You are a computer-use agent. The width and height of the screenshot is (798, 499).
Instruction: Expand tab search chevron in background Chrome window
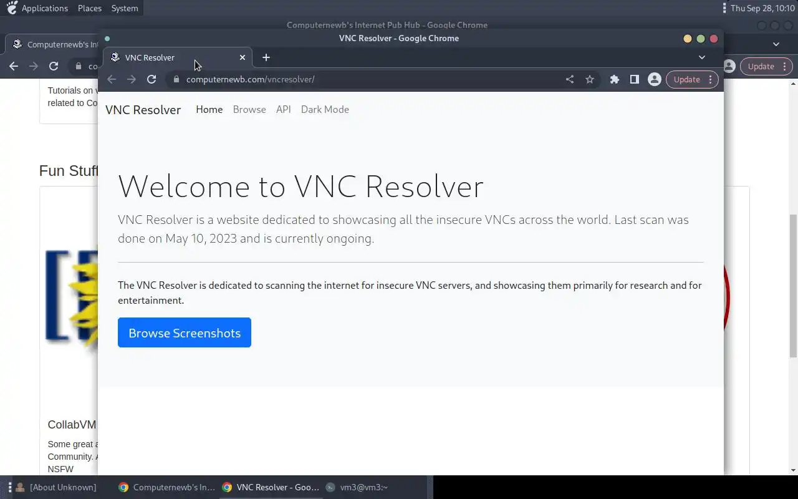coord(776,44)
